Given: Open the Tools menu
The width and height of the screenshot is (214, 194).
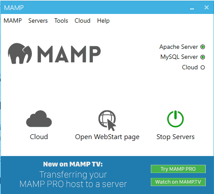Looking at the screenshot, I should click(61, 20).
